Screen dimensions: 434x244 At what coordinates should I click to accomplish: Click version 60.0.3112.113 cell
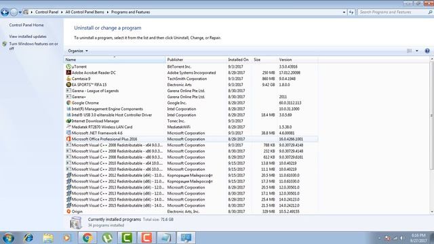click(x=290, y=103)
